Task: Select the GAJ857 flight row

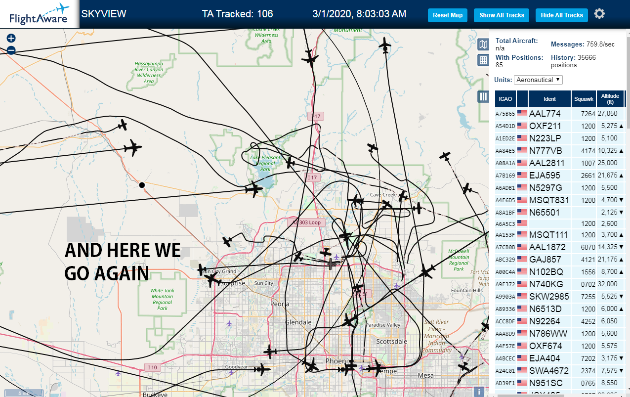Action: [x=559, y=260]
